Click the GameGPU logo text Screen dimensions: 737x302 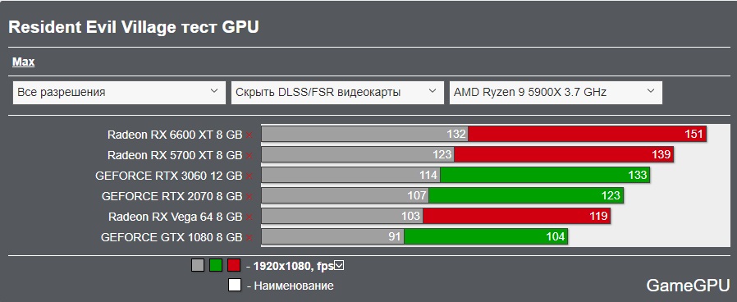click(x=688, y=286)
